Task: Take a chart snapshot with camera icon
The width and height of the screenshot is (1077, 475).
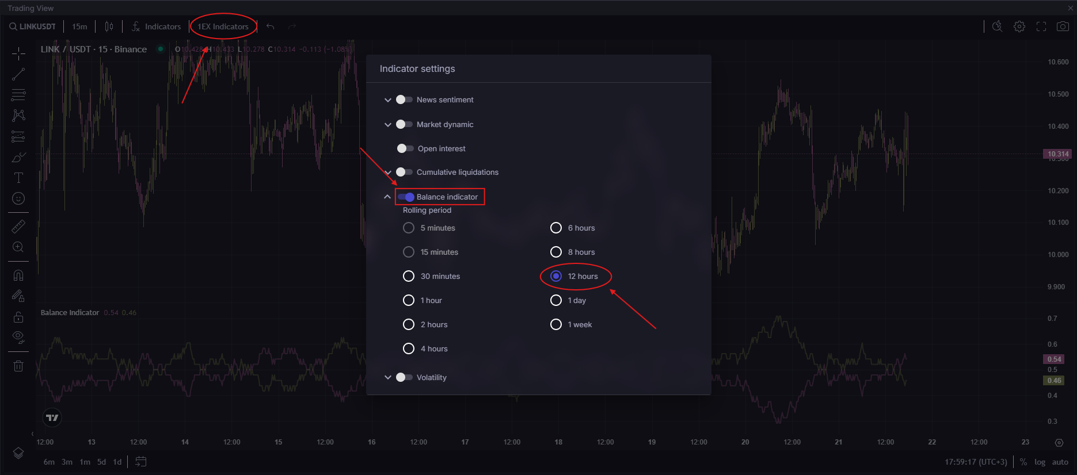Action: coord(1063,26)
